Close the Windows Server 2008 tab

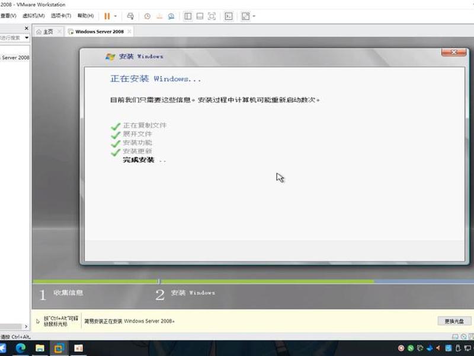[x=129, y=31]
